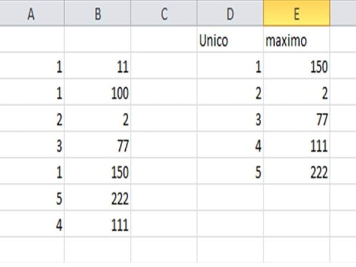This screenshot has height=267, width=356.
Task: Select column C header
Action: click(164, 14)
